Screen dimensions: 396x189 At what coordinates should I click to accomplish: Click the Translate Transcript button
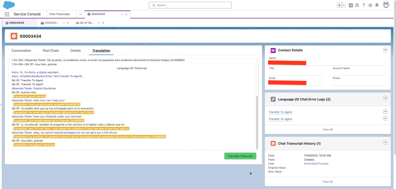(240, 156)
